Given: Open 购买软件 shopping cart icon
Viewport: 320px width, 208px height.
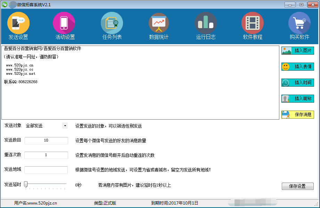Looking at the screenshot, I should (x=300, y=23).
